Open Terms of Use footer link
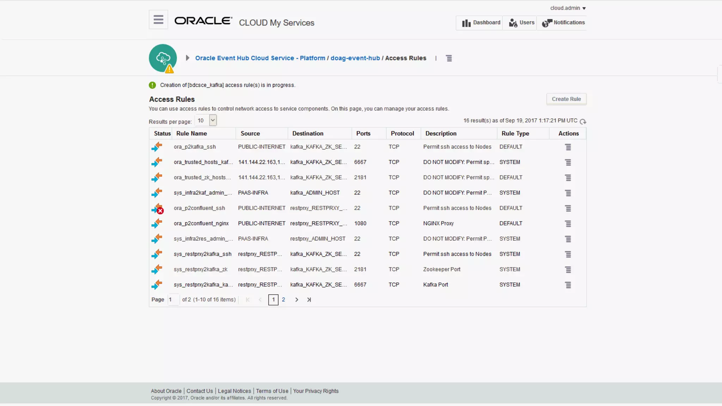The width and height of the screenshot is (722, 406). click(272, 391)
